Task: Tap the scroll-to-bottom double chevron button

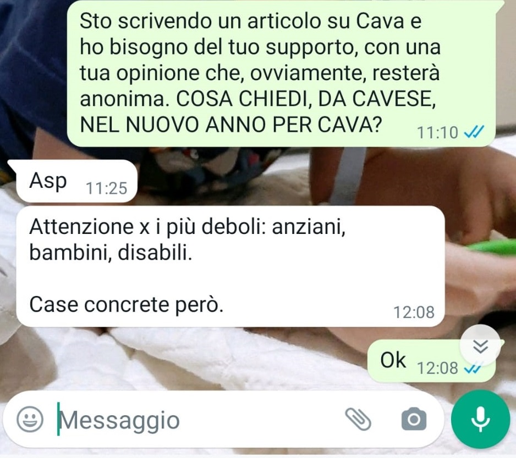Action: click(480, 345)
